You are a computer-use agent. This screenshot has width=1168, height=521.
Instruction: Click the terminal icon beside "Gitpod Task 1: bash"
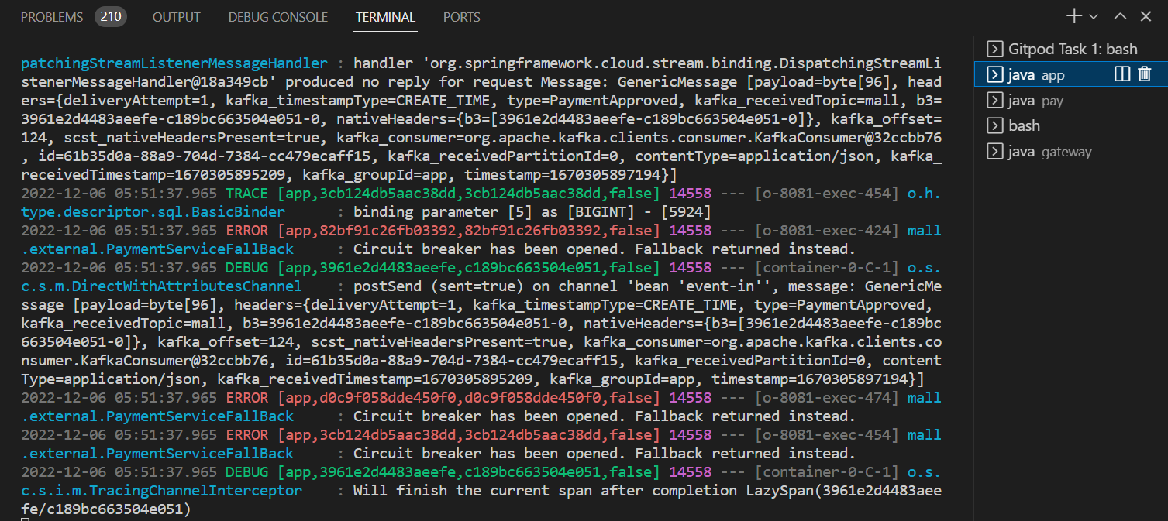[x=995, y=48]
